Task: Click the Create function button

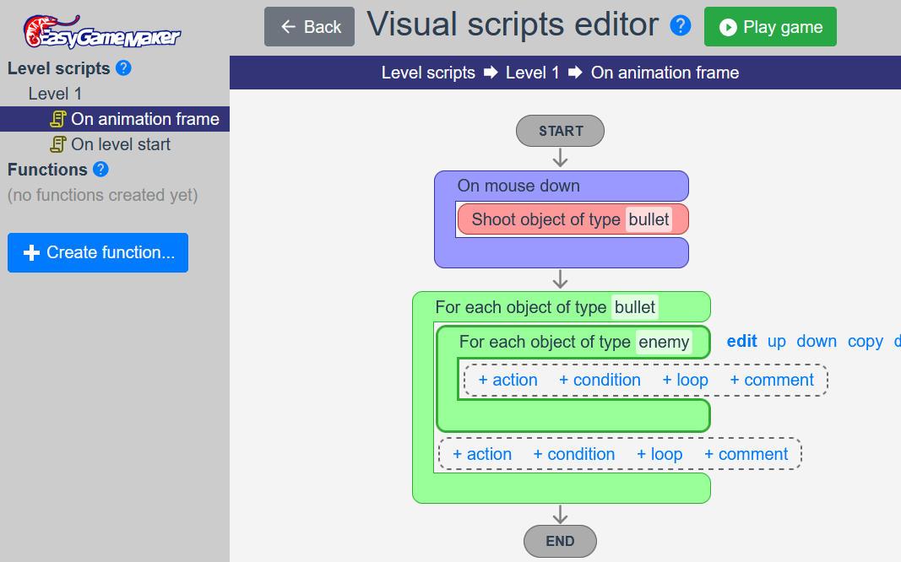Action: [98, 252]
